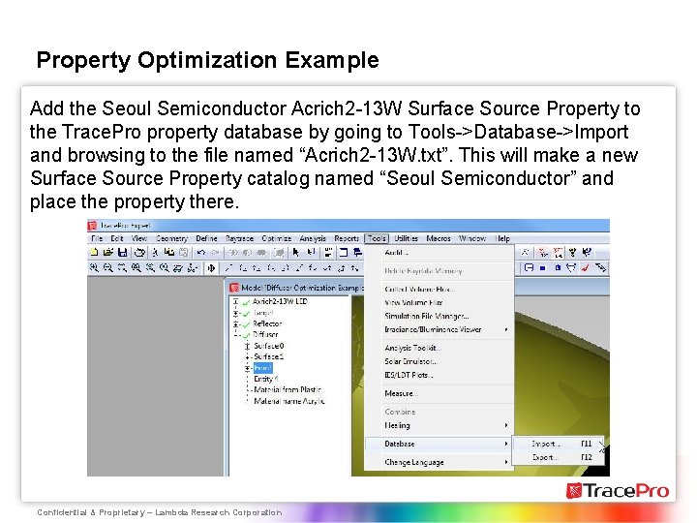Select 'Material name Acrylic' tree row
This screenshot has width=697, height=523.
coord(289,401)
